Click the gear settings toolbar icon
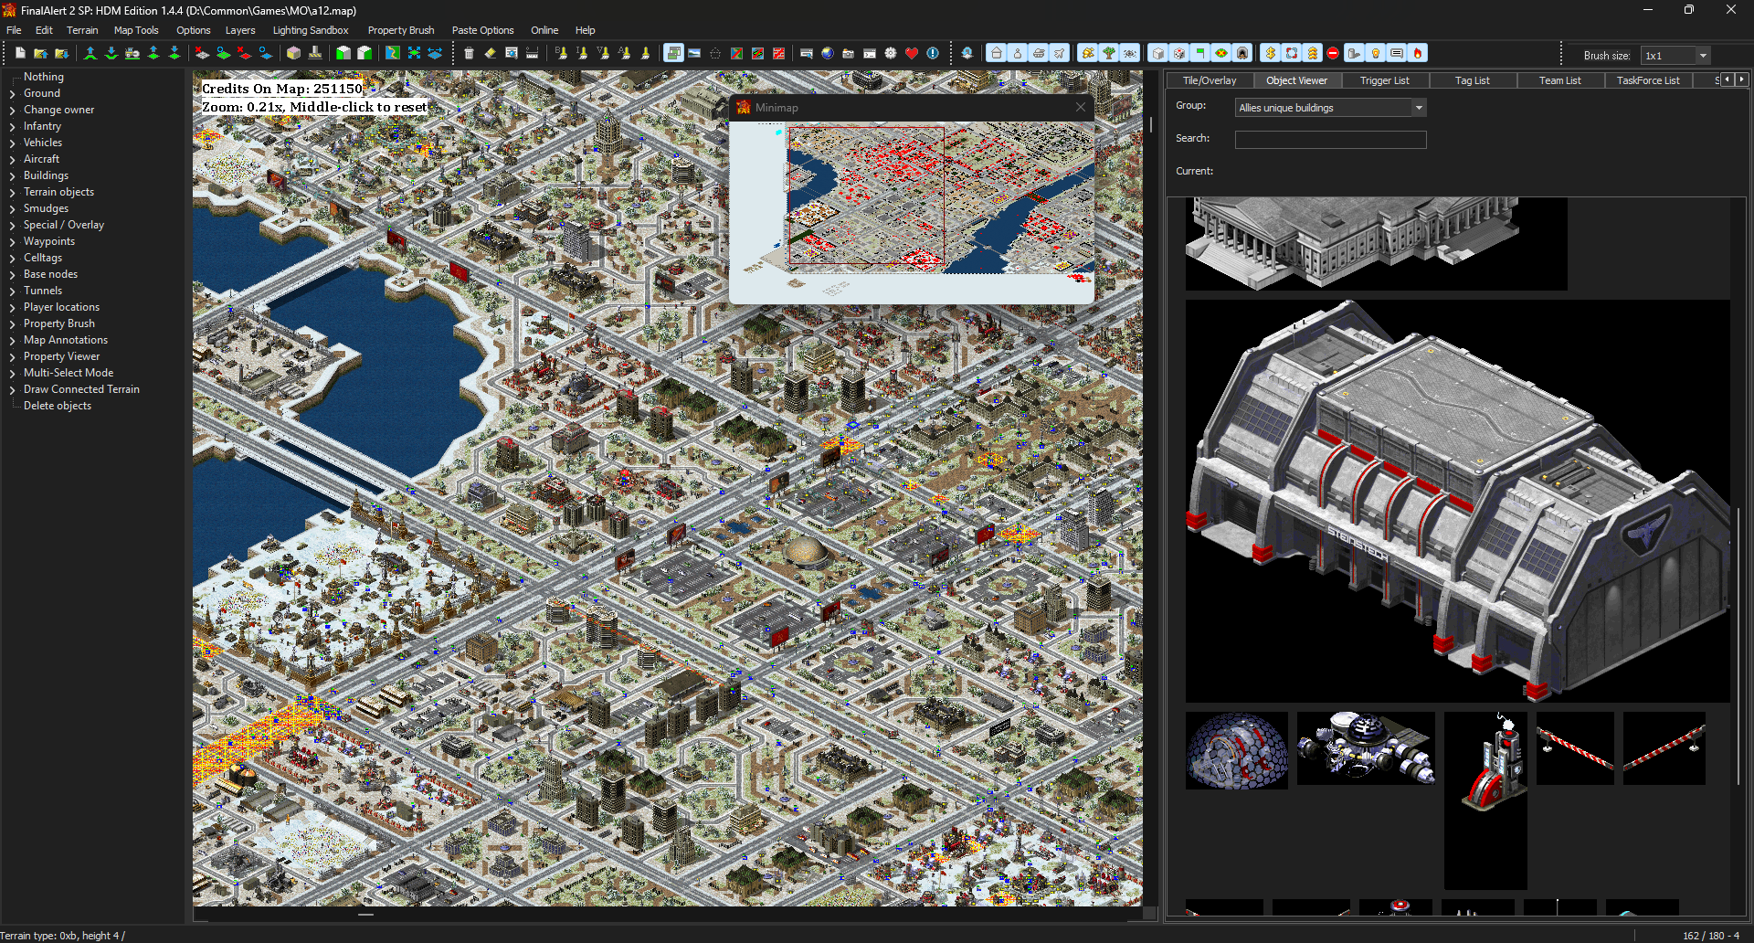1754x943 pixels. [891, 54]
